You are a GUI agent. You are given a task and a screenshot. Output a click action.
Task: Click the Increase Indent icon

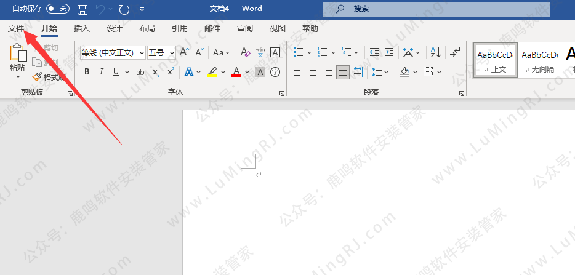pos(389,52)
